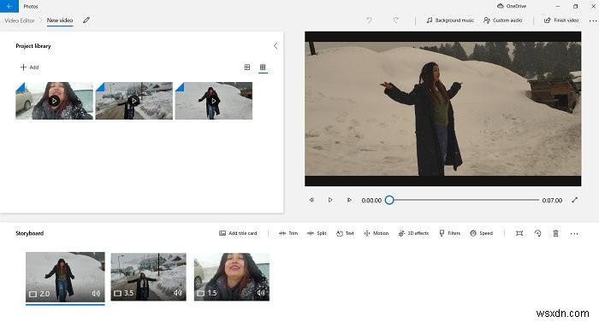Open the 3D effects tool
Viewport: 599px width, 322px height.
pos(413,233)
